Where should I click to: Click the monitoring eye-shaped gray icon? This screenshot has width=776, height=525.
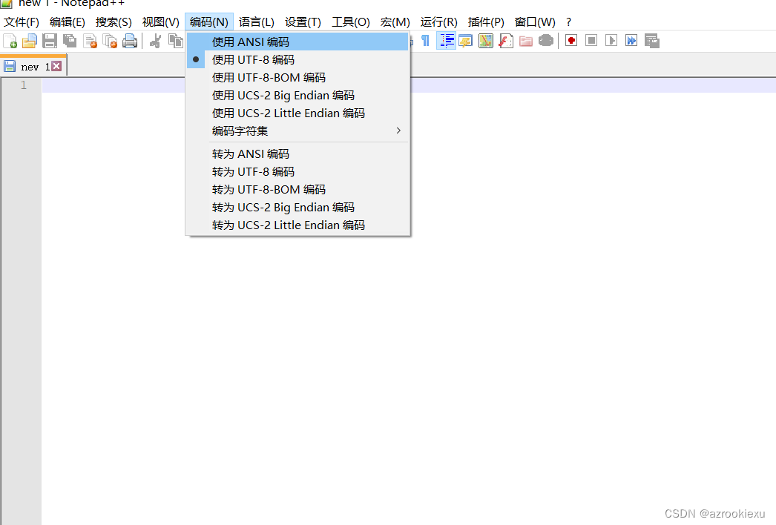click(546, 41)
